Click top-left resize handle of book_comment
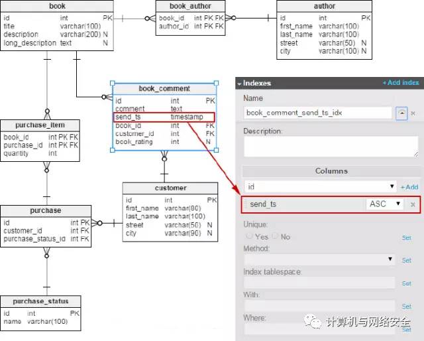Viewport: 424px width, 341px height. point(113,83)
